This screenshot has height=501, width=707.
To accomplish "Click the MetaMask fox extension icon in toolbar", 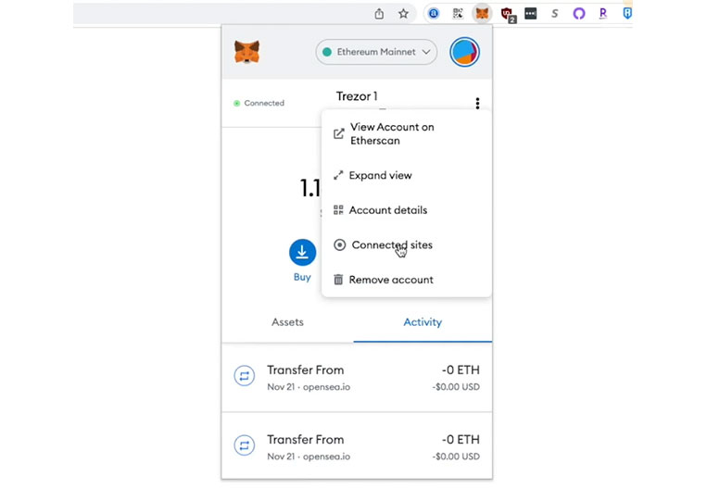I will pos(482,14).
